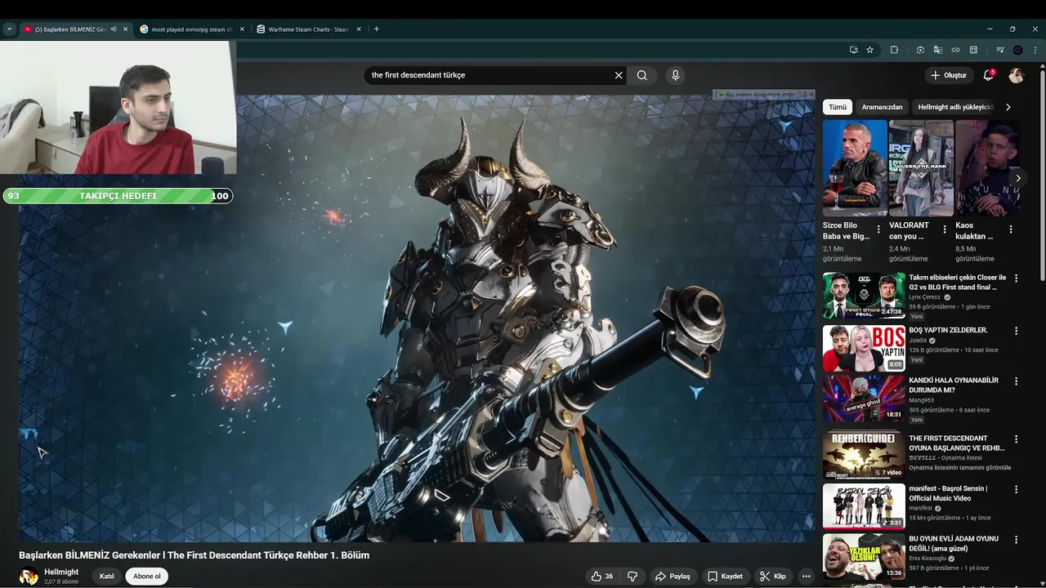Subscribe with the Abone ol button

147,577
